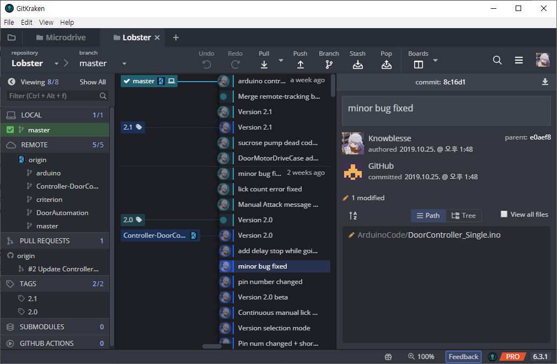Click Show All in left panel
557x364 pixels.
[93, 82]
